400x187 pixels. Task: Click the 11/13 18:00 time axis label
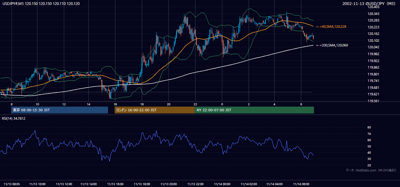click(x=142, y=184)
